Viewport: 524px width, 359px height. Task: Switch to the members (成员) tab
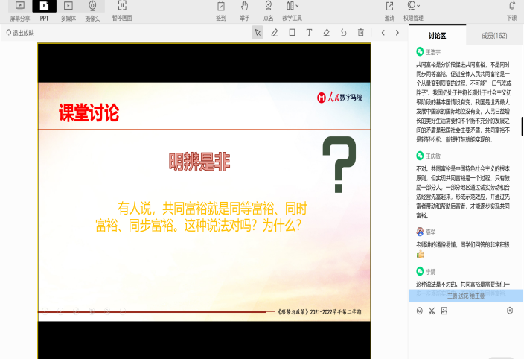click(x=494, y=35)
